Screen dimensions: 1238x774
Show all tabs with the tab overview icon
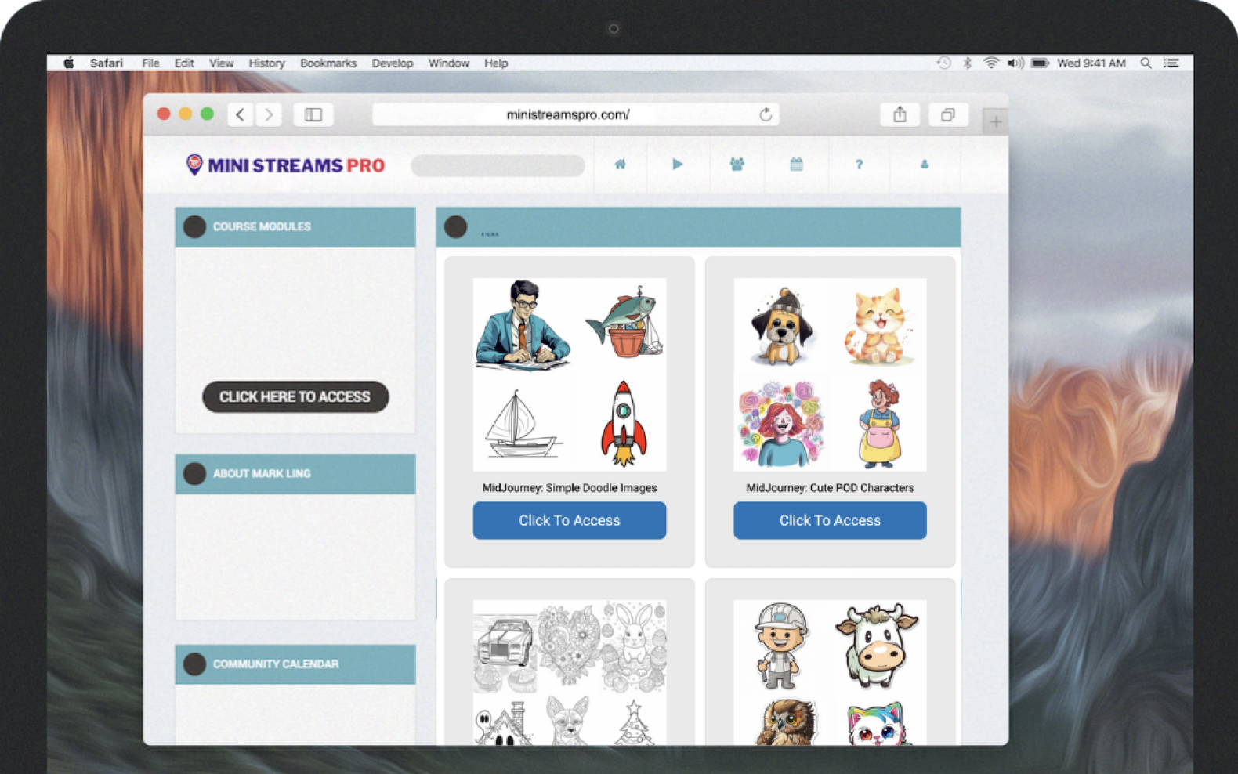click(x=947, y=114)
